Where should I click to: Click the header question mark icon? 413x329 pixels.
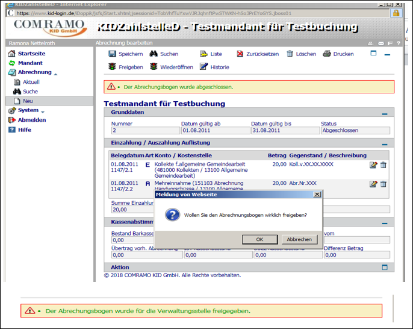click(399, 43)
